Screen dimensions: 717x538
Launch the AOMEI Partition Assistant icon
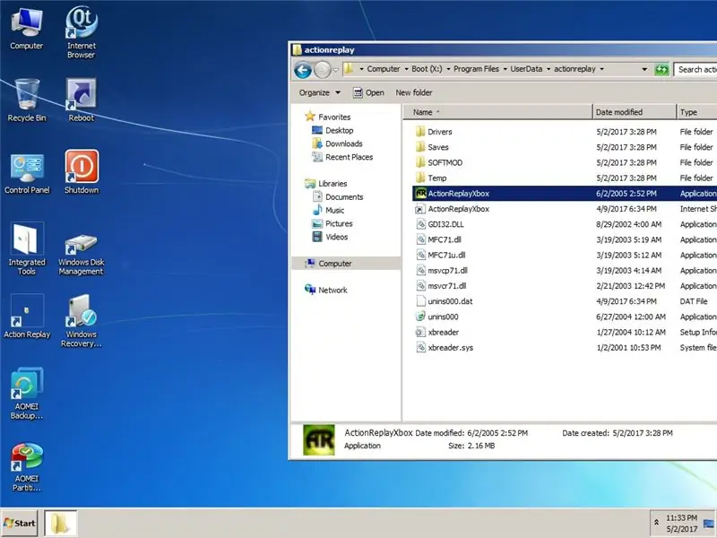pos(27,466)
